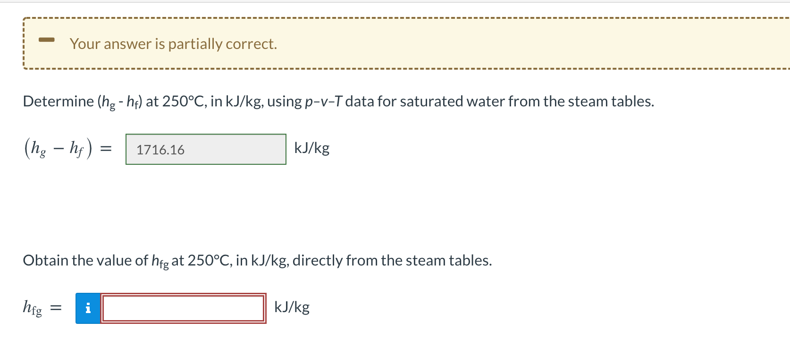
Task: Select the 'Obtain the value of hfg' prompt
Action: click(x=257, y=259)
